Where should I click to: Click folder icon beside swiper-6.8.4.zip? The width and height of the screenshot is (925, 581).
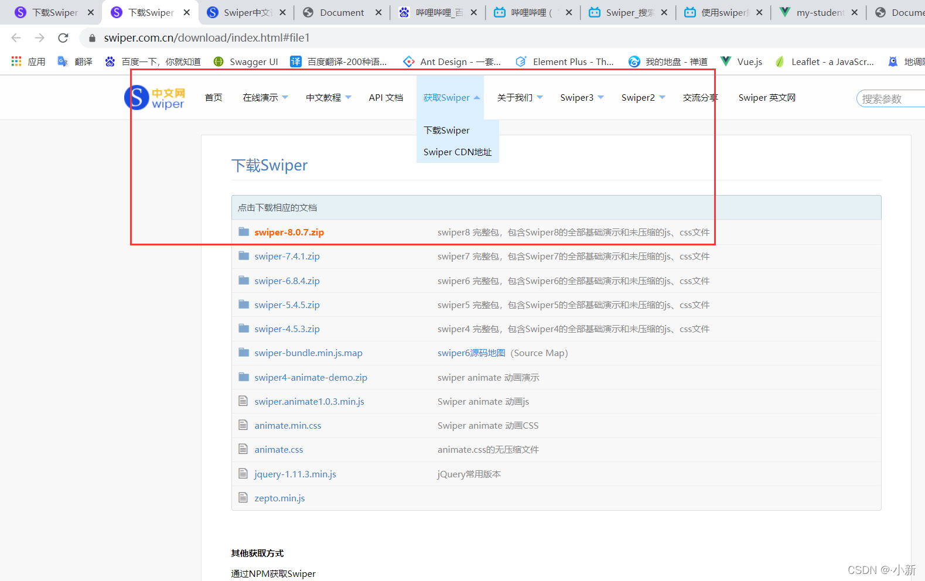coord(244,280)
